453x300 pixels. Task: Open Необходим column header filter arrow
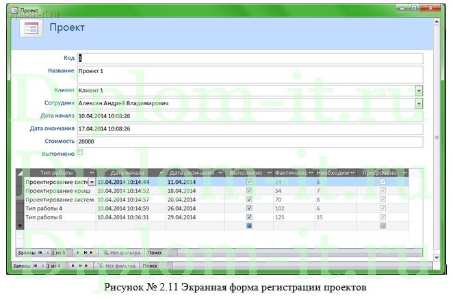point(352,173)
